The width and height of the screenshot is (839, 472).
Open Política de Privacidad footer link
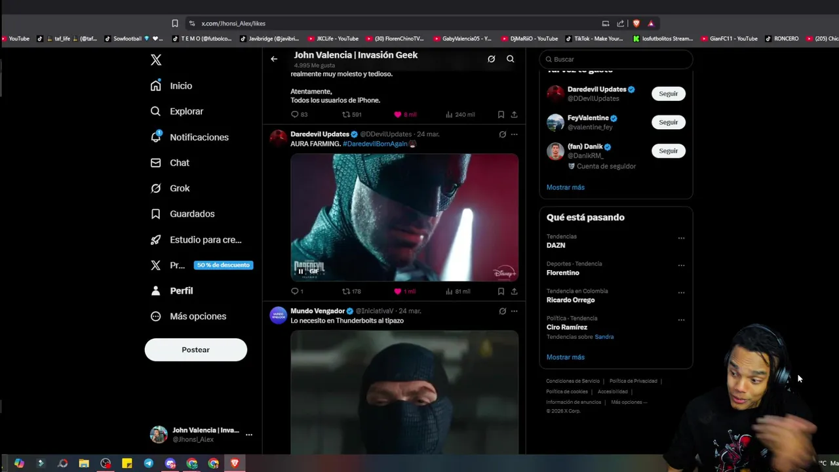point(633,381)
